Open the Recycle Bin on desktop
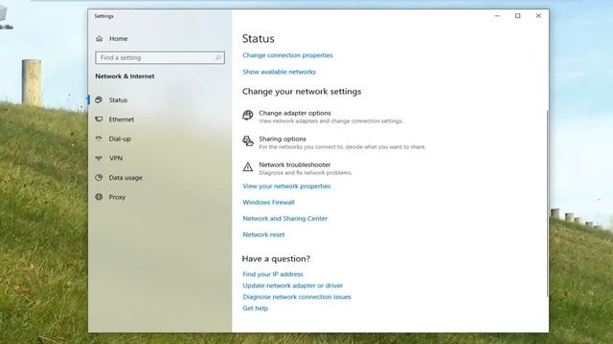613x344 pixels. [x=5, y=17]
